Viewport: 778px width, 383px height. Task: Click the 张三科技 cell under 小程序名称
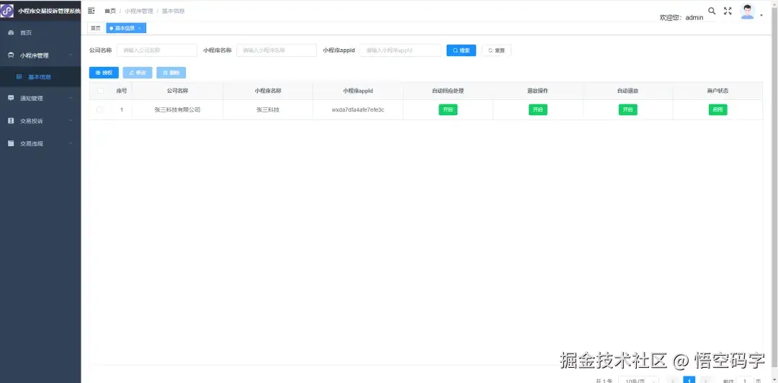click(268, 109)
